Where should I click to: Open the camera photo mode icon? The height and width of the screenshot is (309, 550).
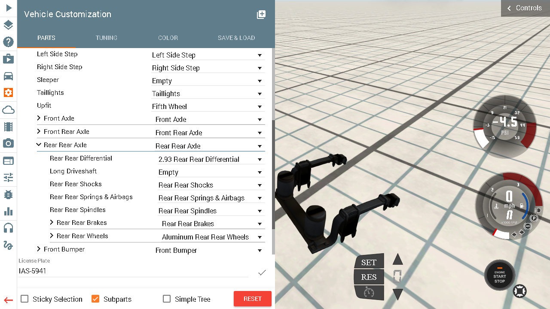8,143
